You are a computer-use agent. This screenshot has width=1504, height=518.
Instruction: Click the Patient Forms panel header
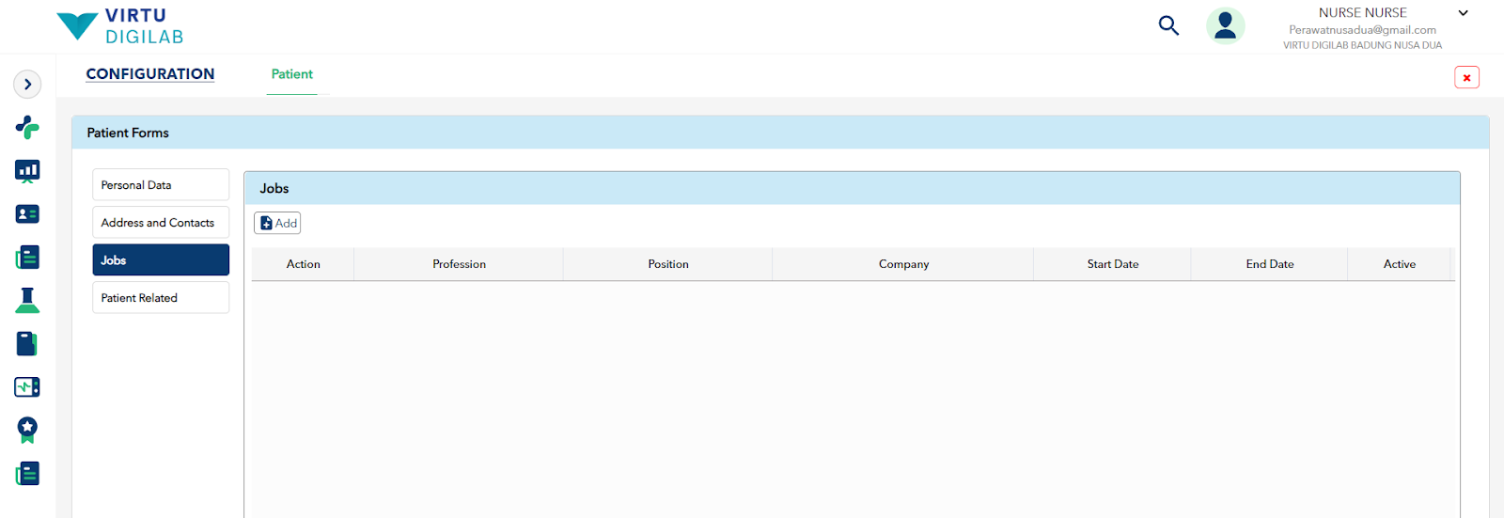[780, 133]
